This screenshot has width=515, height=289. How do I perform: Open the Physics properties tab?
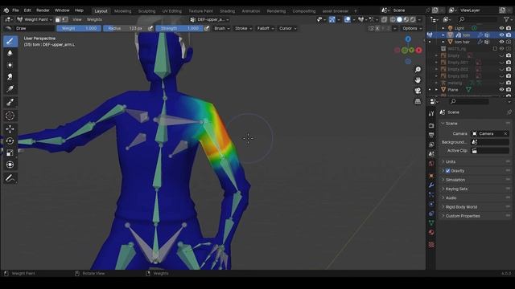click(431, 204)
